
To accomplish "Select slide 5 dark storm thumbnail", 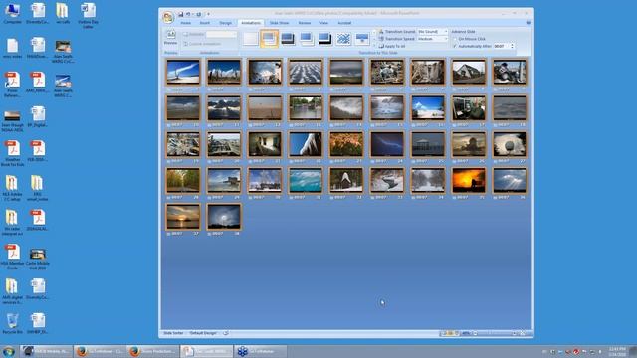I will point(346,72).
